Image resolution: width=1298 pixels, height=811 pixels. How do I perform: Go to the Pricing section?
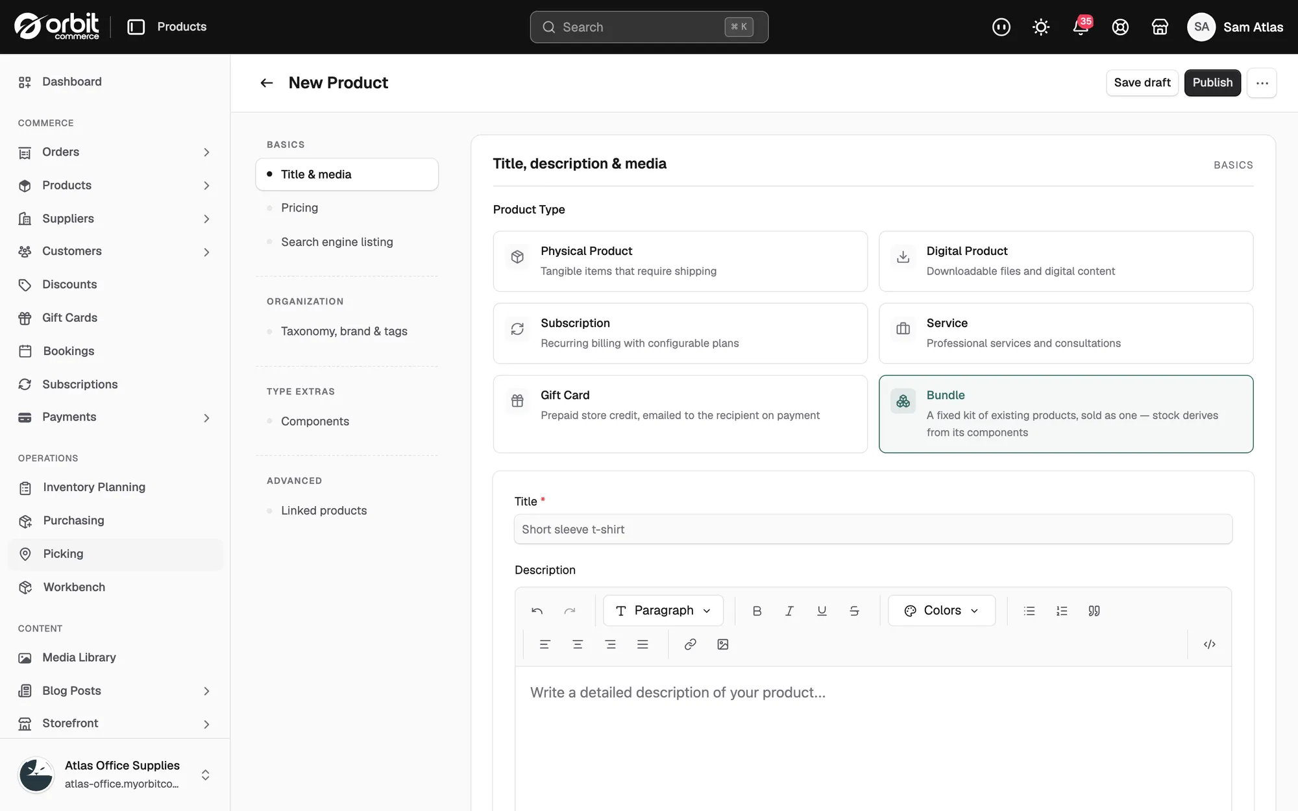(x=299, y=208)
